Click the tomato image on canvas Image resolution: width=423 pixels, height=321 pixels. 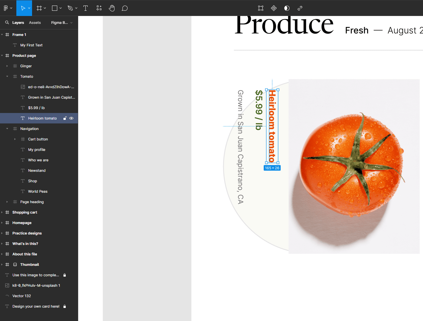(353, 167)
